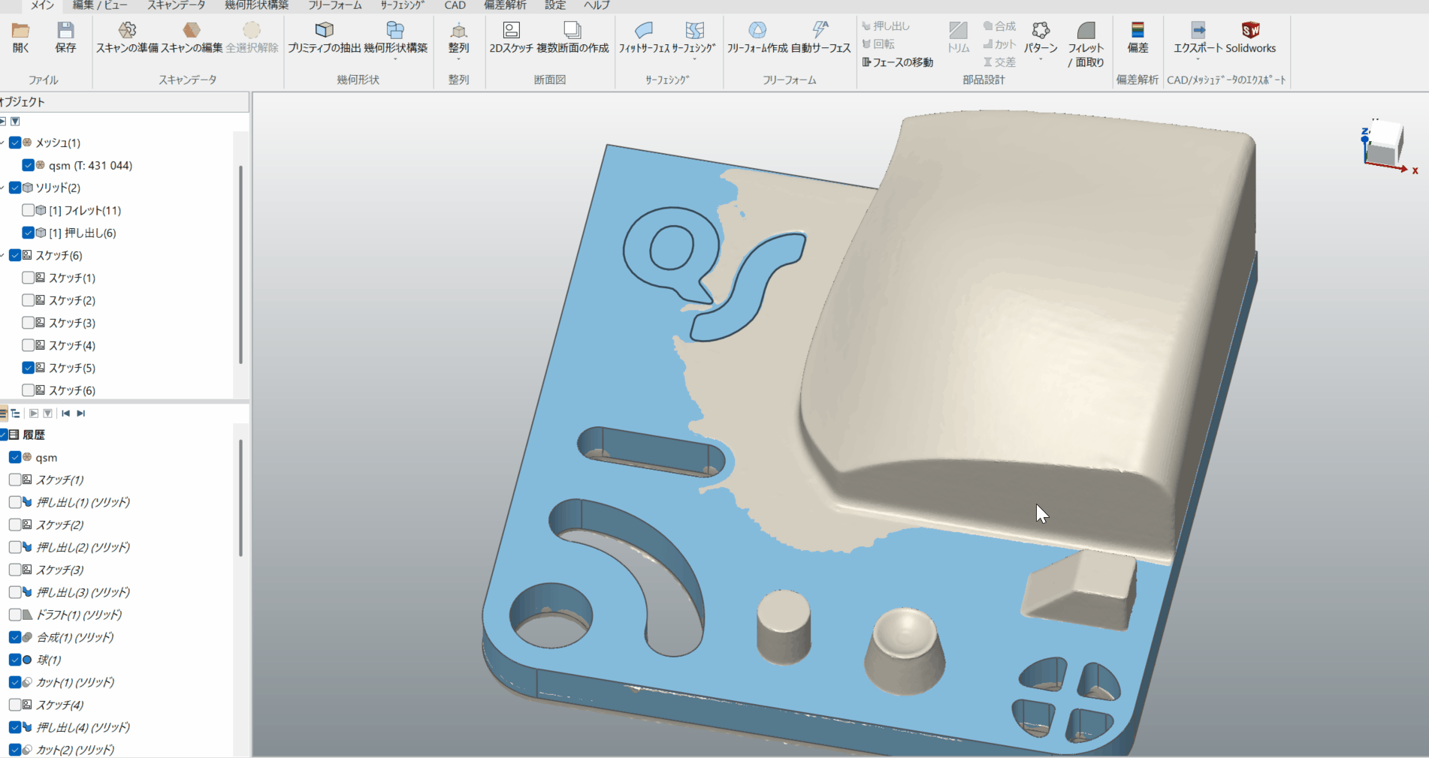The image size is (1429, 758).
Task: Open the パターン dropdown arrow
Action: (x=1041, y=60)
